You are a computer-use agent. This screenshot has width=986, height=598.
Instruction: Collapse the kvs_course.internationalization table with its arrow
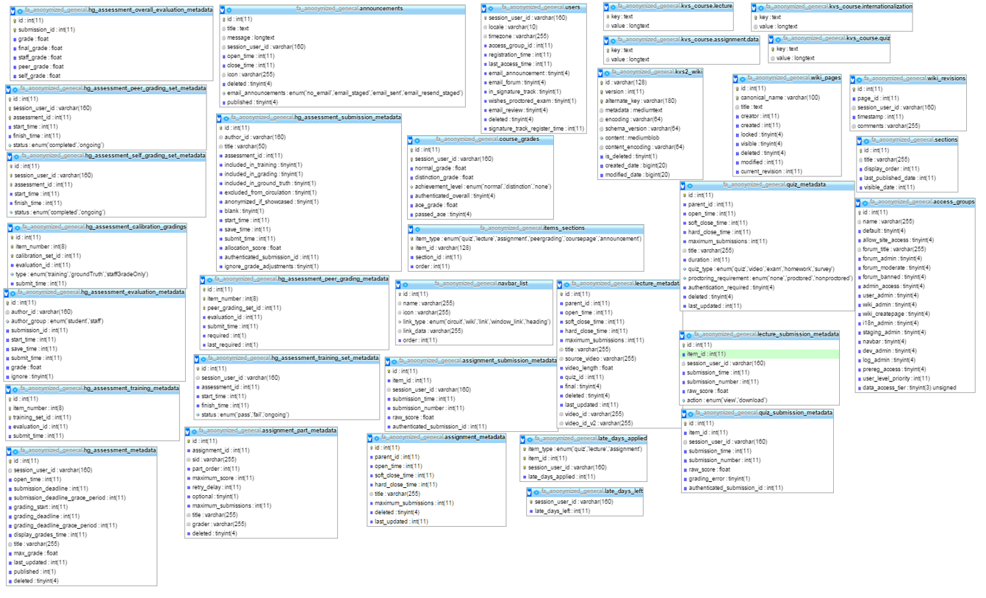pyautogui.click(x=754, y=7)
